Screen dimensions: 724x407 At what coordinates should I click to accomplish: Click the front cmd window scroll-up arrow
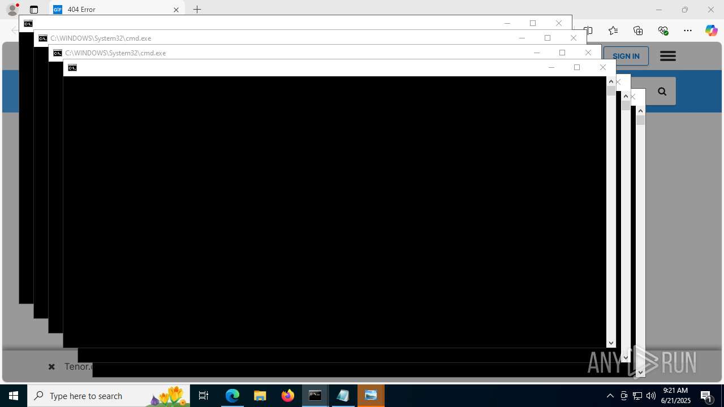point(611,81)
